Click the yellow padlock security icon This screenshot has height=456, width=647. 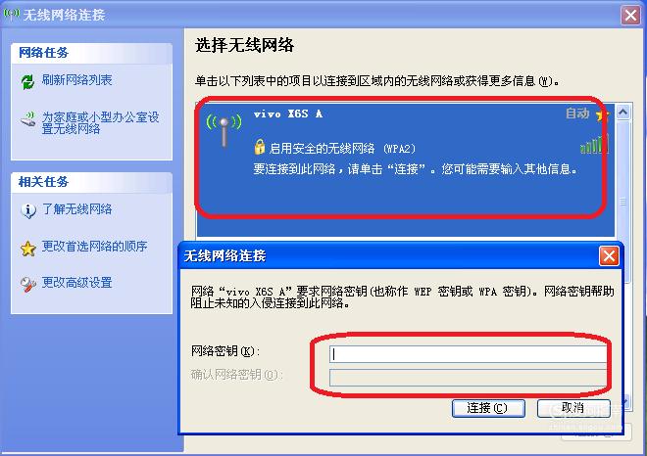click(x=260, y=147)
